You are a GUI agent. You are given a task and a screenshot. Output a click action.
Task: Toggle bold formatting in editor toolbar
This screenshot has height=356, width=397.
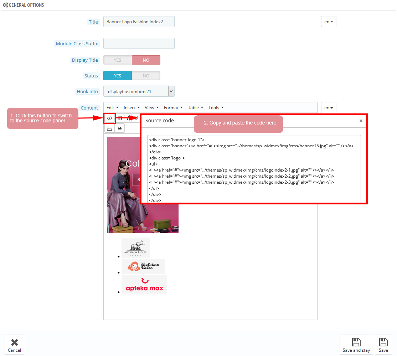(120, 118)
